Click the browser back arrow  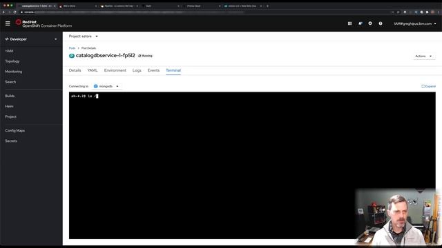(3, 12)
